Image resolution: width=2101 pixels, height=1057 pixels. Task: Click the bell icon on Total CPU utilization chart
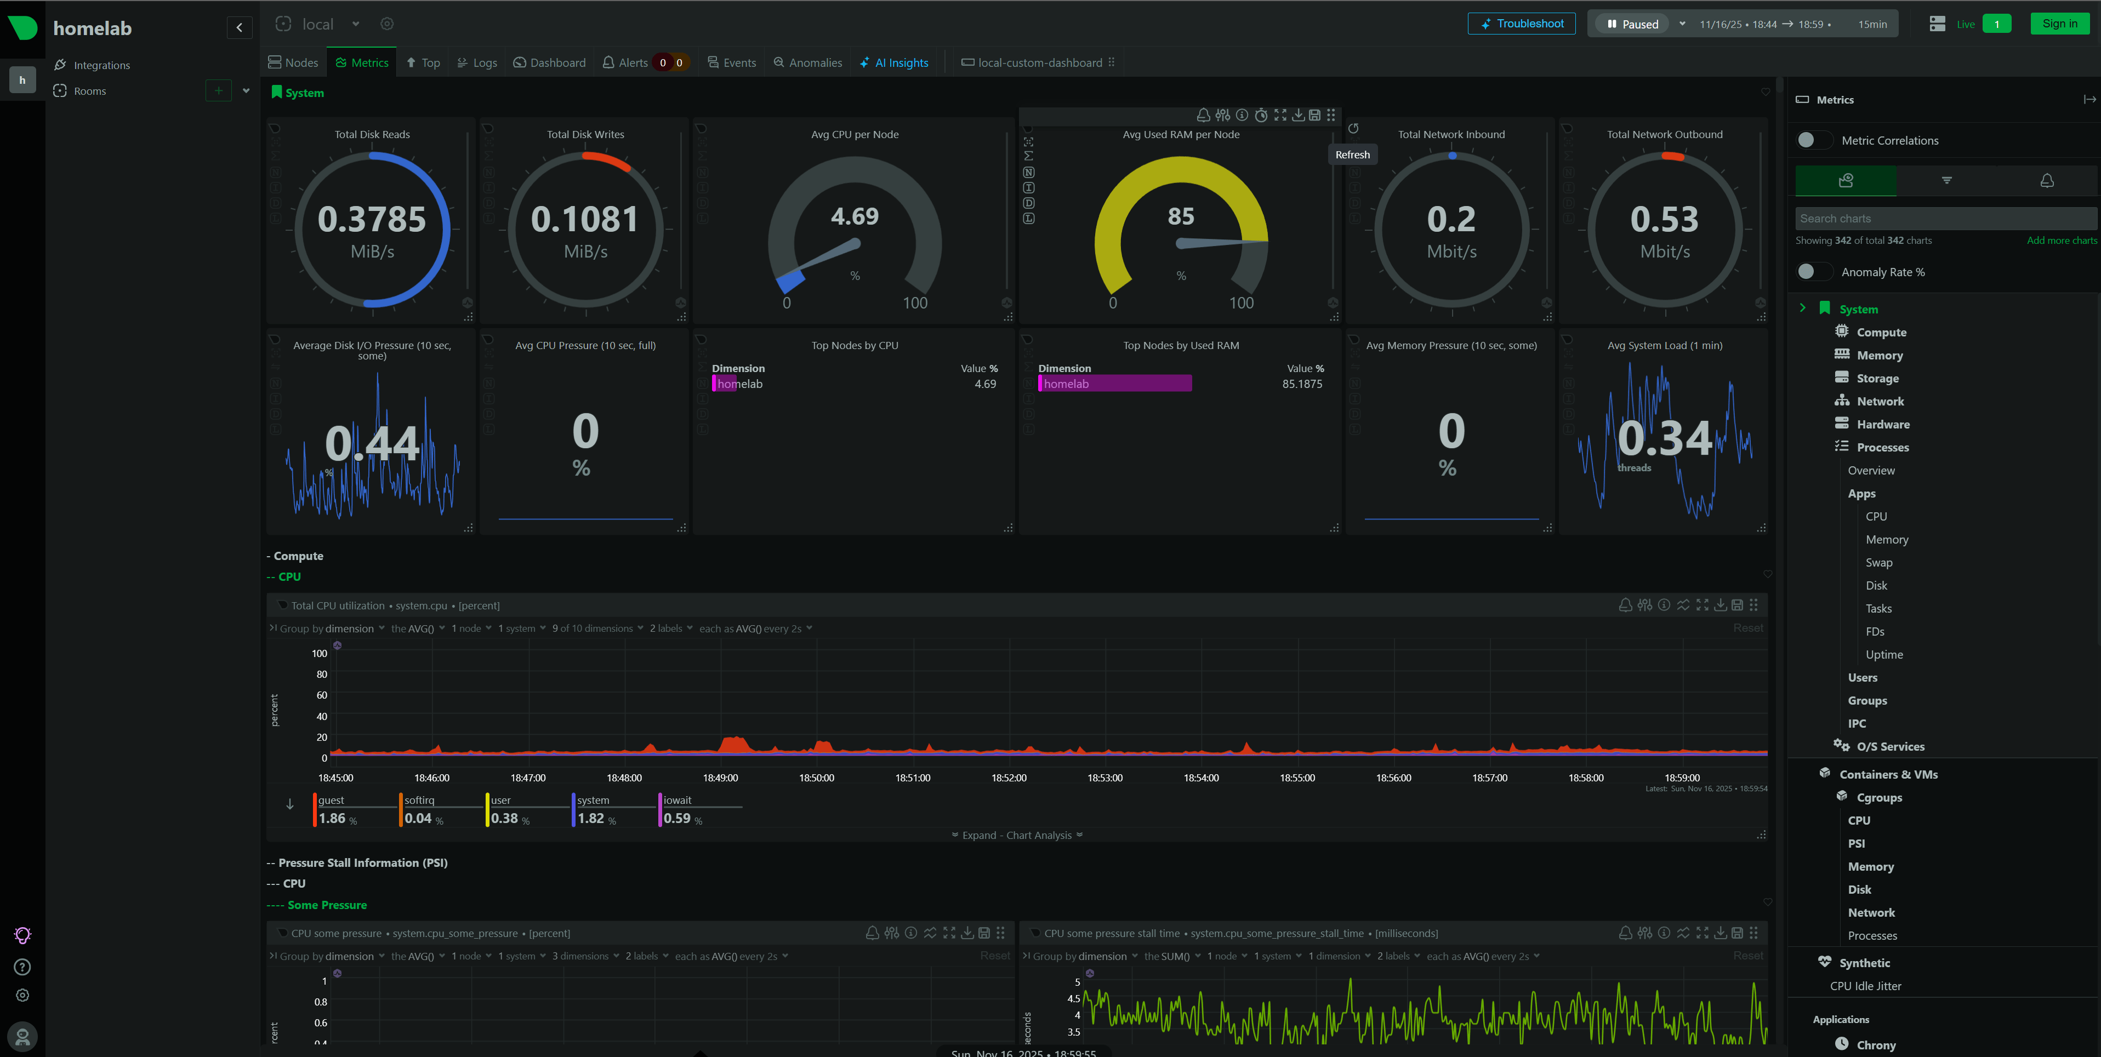click(1625, 605)
